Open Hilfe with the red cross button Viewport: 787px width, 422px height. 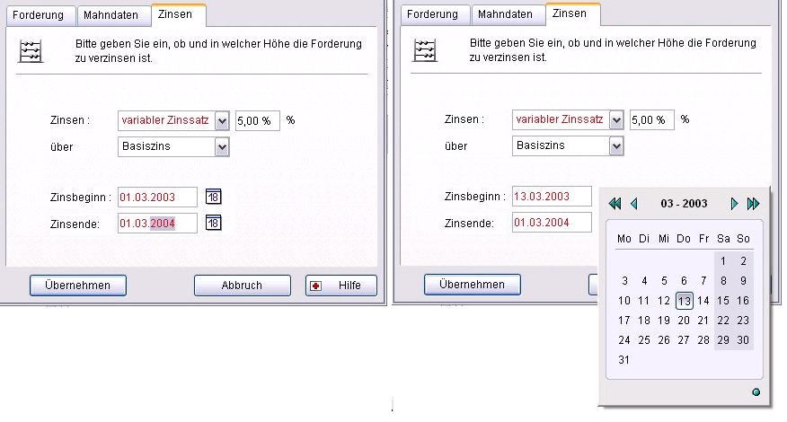pyautogui.click(x=340, y=286)
